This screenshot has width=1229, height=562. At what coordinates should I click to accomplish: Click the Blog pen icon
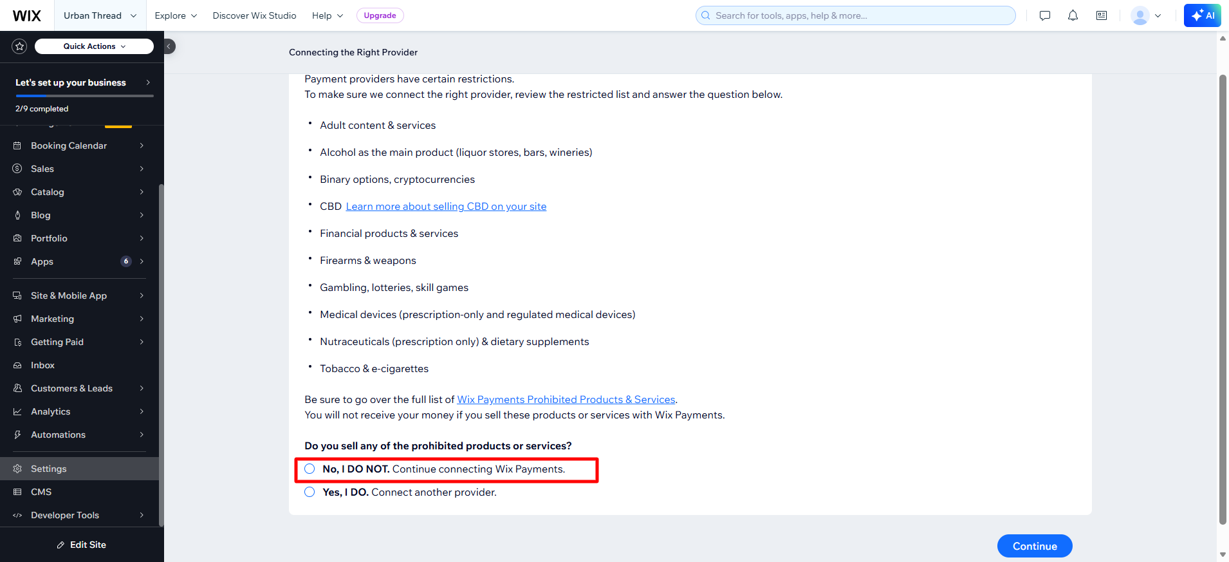17,215
